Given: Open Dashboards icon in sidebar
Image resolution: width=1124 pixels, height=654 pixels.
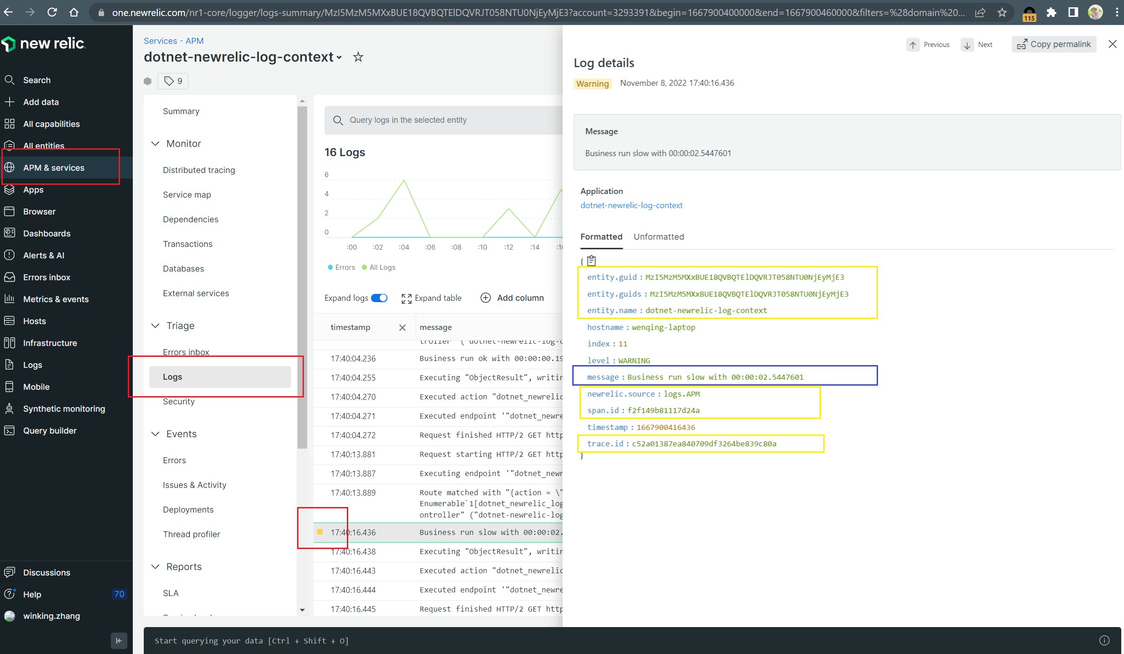Looking at the screenshot, I should (x=10, y=233).
